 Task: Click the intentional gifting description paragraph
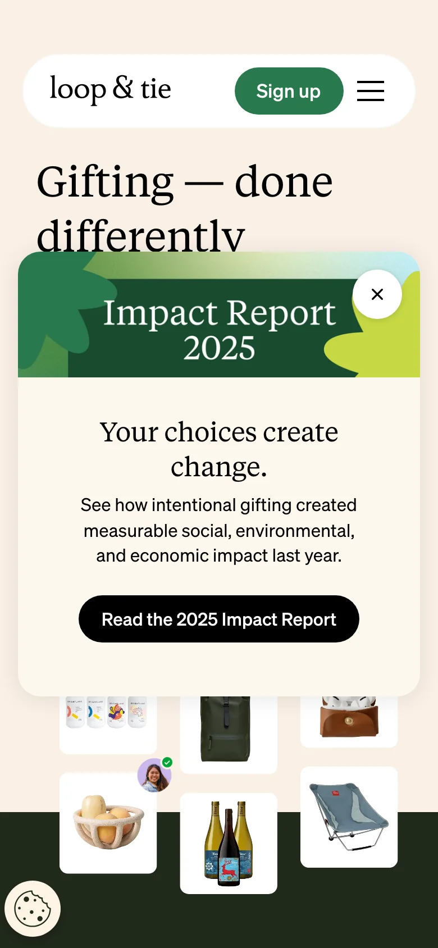click(x=219, y=530)
